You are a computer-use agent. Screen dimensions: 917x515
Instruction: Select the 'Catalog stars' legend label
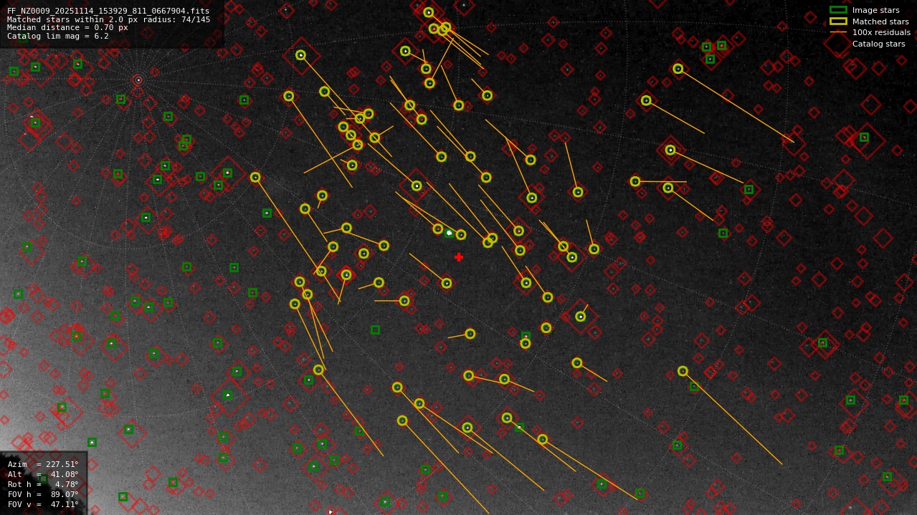[878, 44]
